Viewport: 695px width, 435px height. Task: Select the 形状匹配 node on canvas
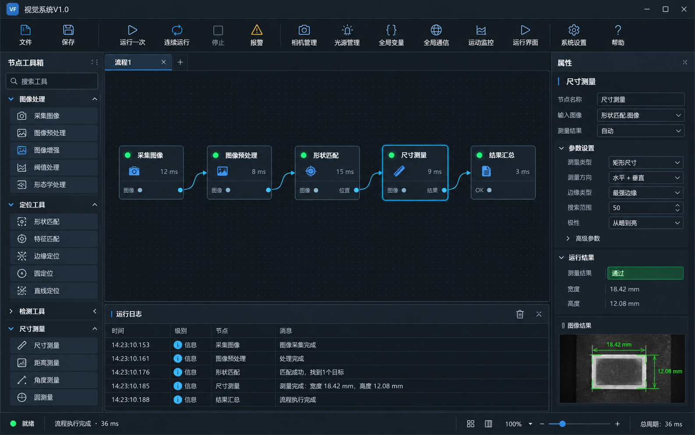coord(327,173)
